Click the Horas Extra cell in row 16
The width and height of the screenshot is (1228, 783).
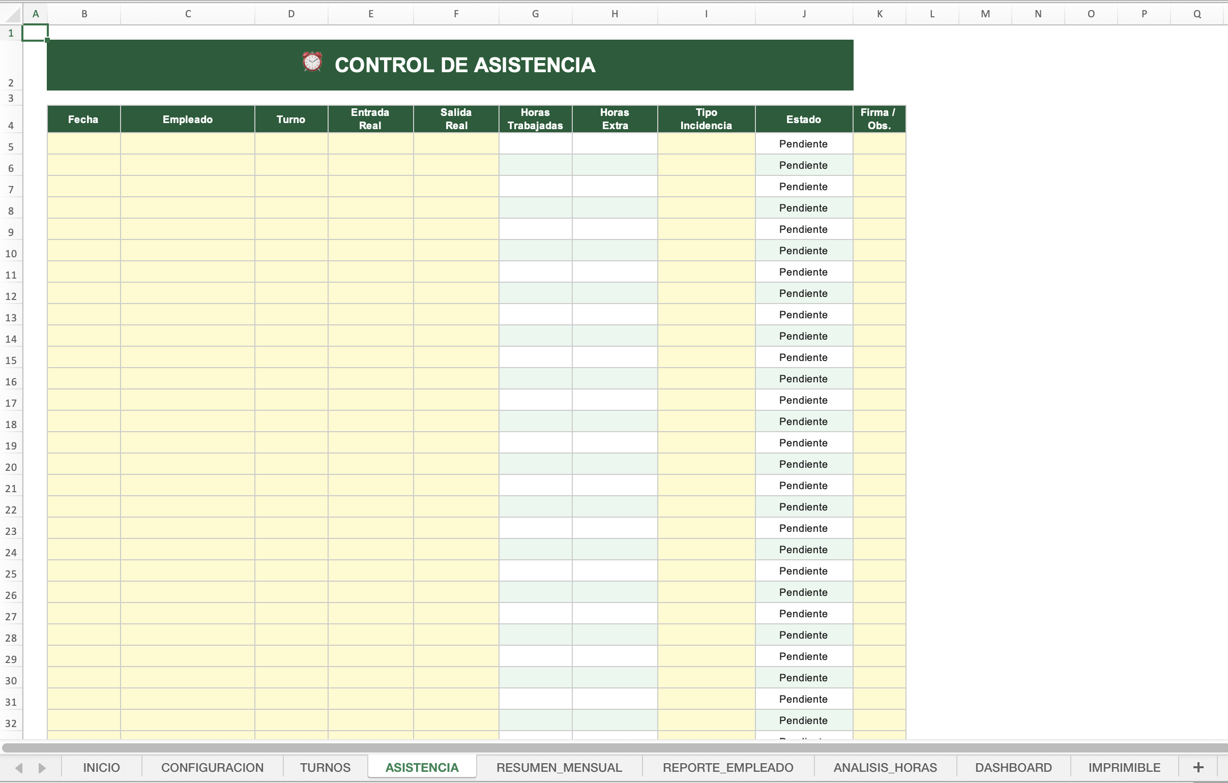615,379
